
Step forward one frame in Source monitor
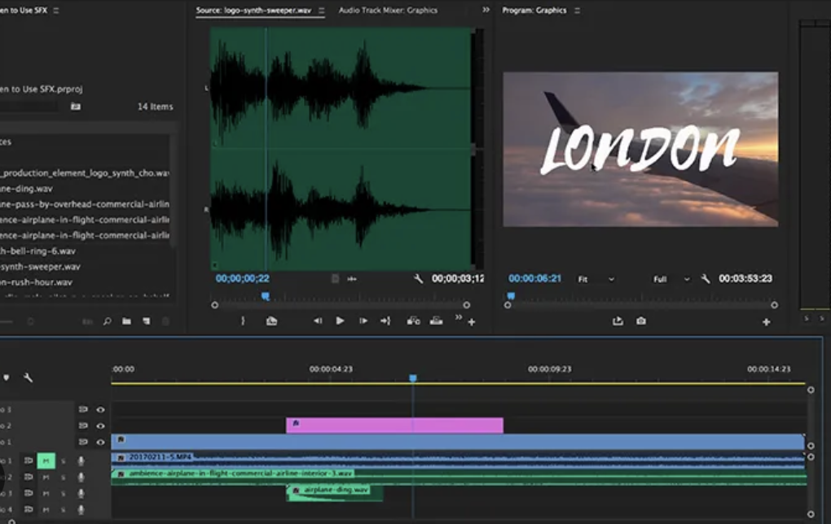click(x=363, y=321)
